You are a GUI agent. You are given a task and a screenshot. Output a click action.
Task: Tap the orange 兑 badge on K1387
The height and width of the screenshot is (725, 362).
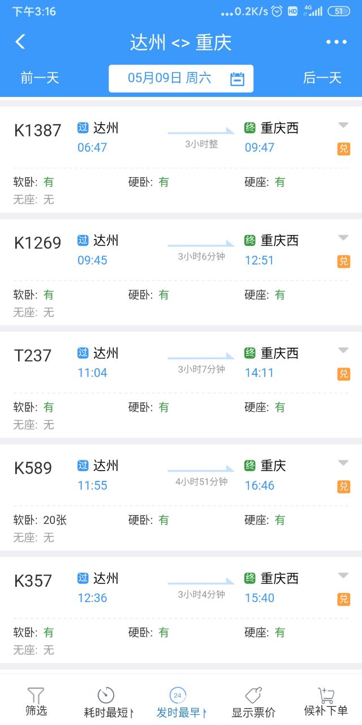click(343, 149)
